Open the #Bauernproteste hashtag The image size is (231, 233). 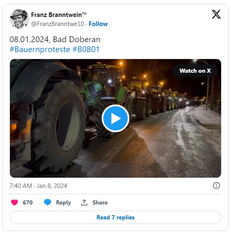(x=40, y=49)
